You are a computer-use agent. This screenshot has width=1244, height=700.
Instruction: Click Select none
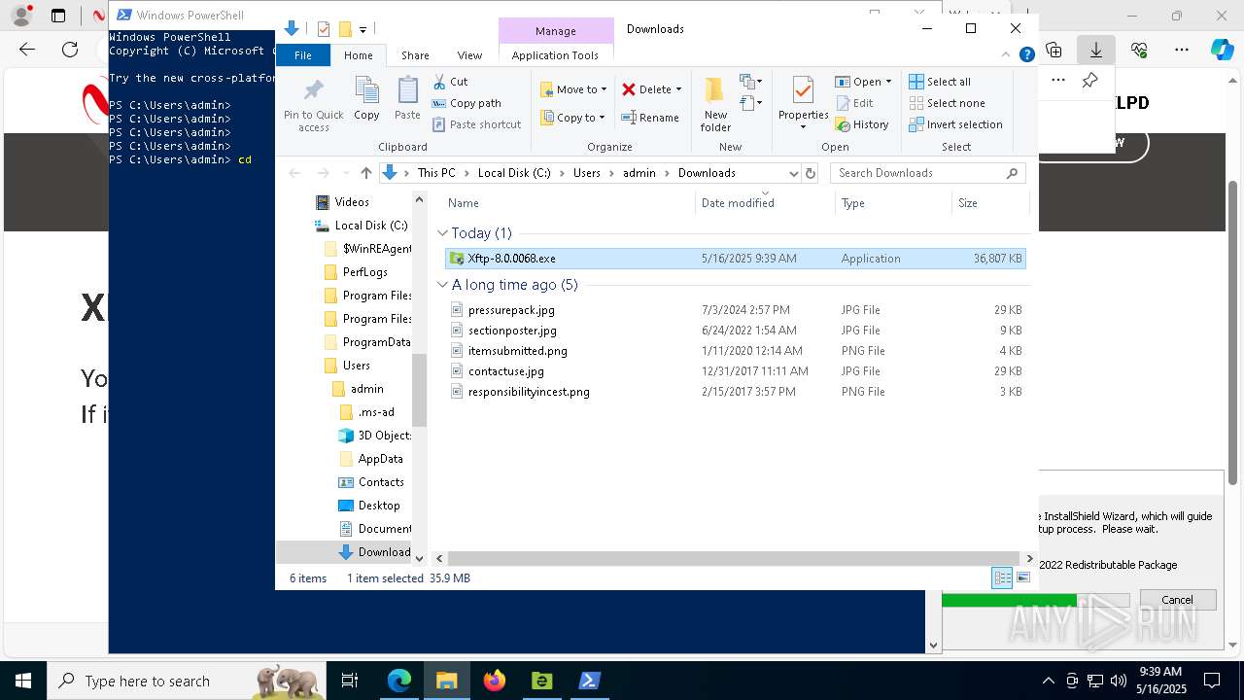[947, 103]
